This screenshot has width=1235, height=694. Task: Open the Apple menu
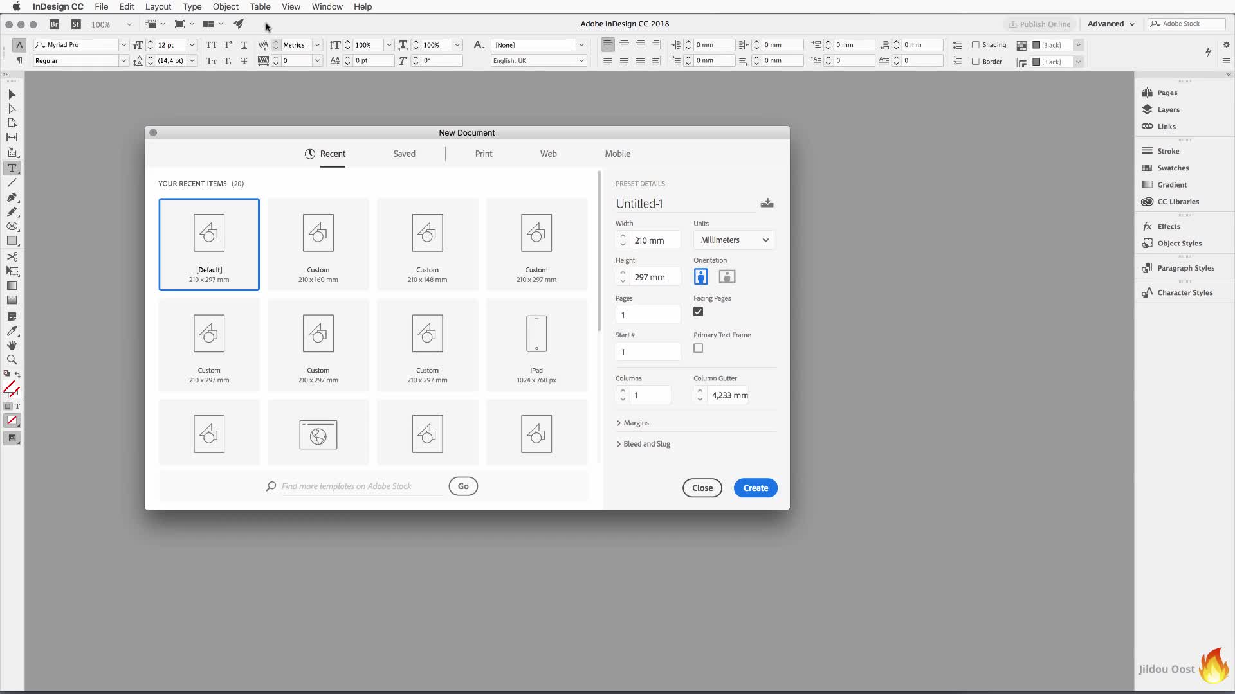[x=16, y=6]
